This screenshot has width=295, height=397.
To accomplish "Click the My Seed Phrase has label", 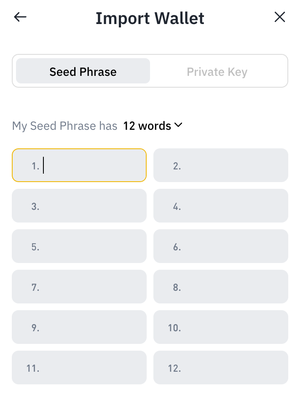I will [x=65, y=126].
